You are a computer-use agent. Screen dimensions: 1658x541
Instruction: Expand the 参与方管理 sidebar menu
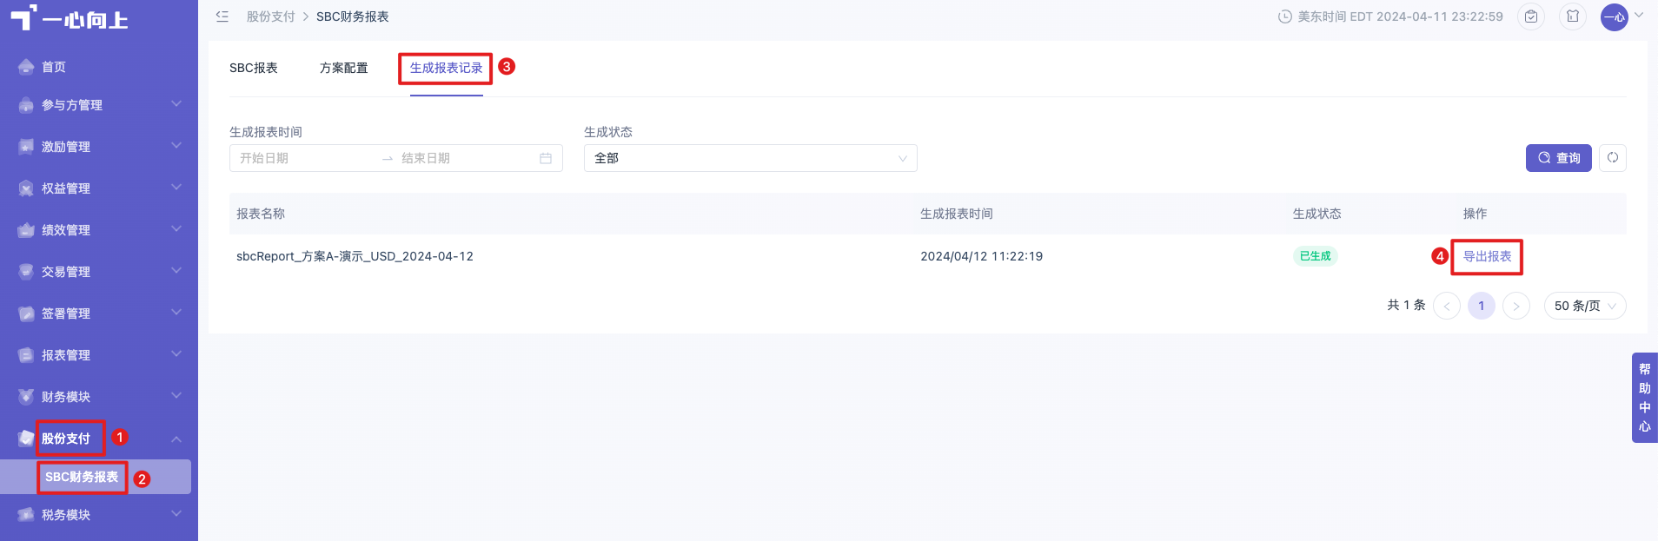(x=99, y=105)
